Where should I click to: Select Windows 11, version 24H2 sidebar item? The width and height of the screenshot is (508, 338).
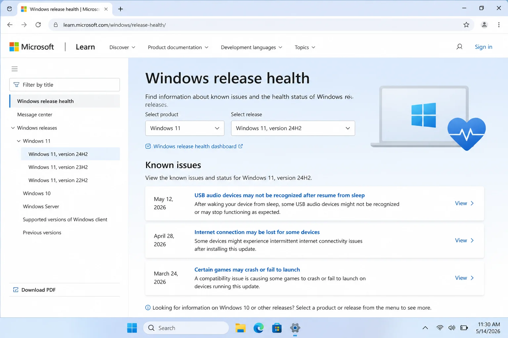pos(70,154)
